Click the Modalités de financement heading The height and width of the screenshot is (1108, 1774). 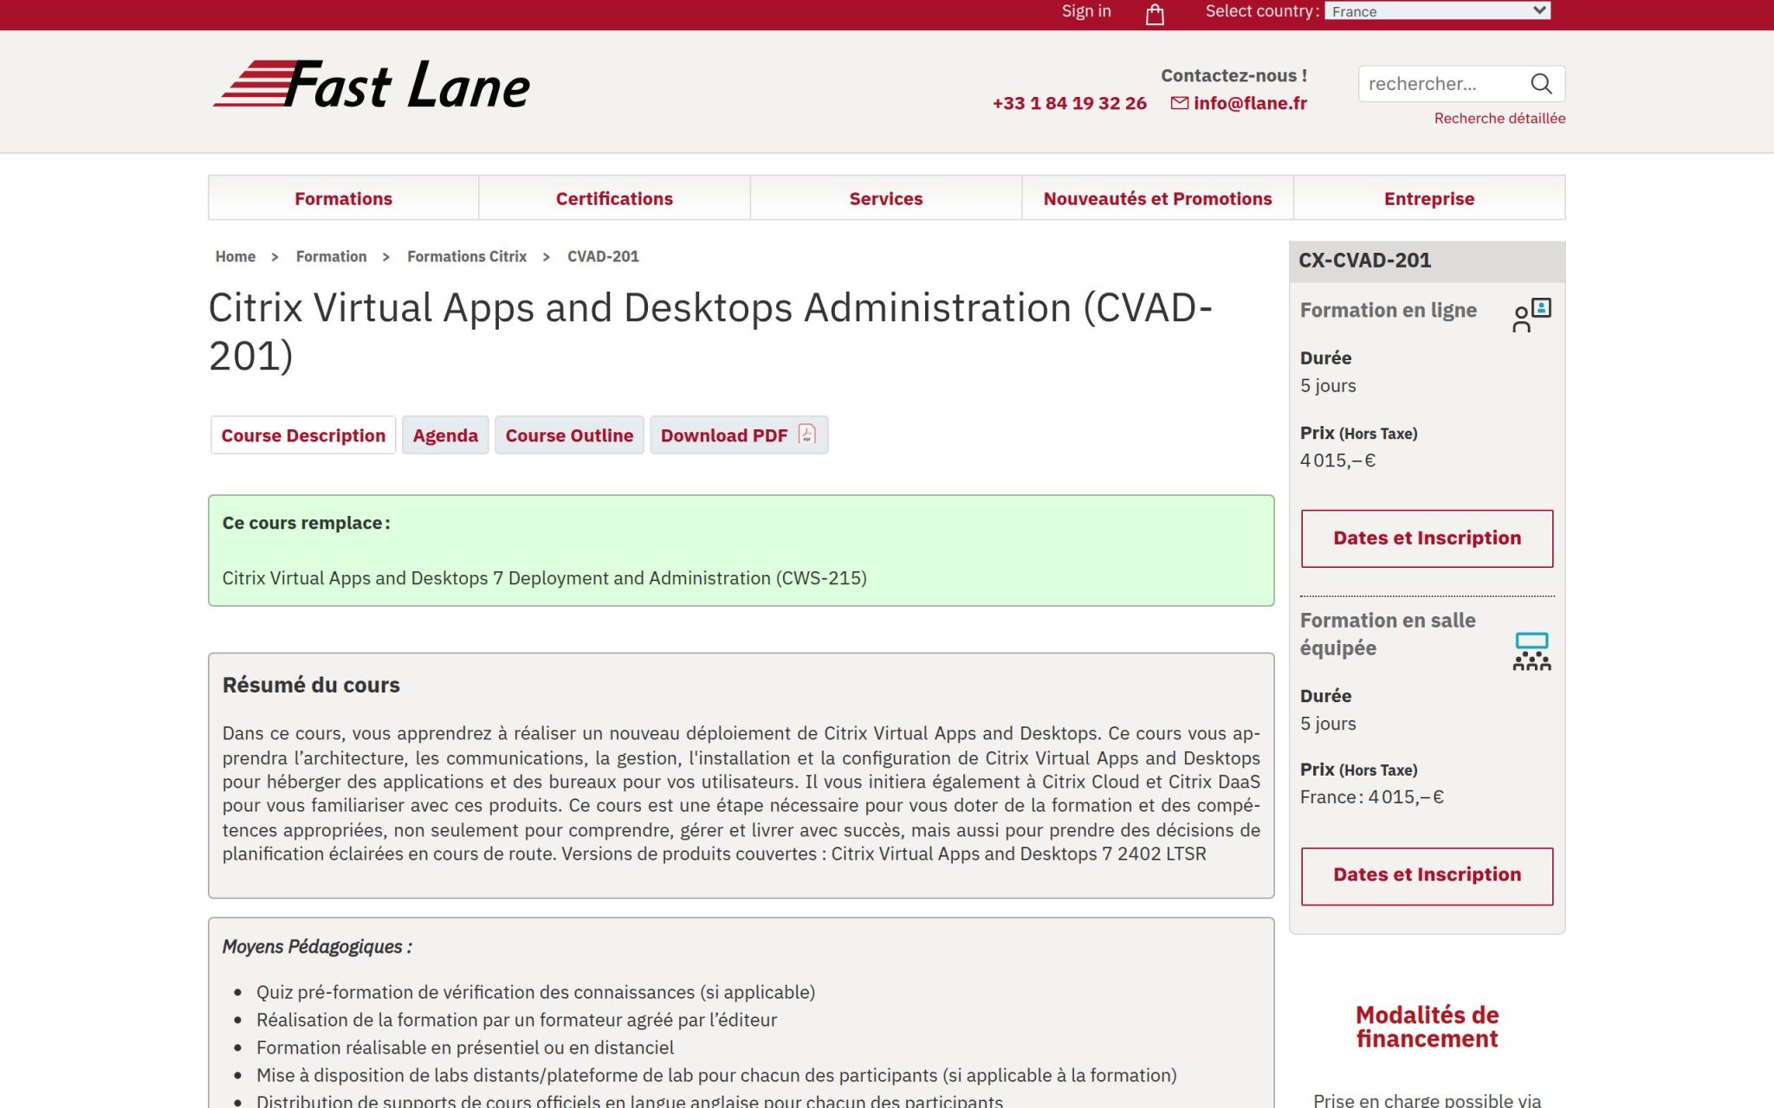pos(1427,1027)
